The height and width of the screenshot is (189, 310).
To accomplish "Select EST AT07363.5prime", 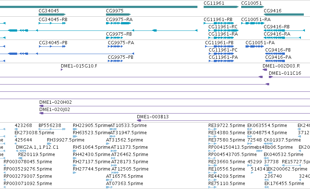I will (109, 187).
